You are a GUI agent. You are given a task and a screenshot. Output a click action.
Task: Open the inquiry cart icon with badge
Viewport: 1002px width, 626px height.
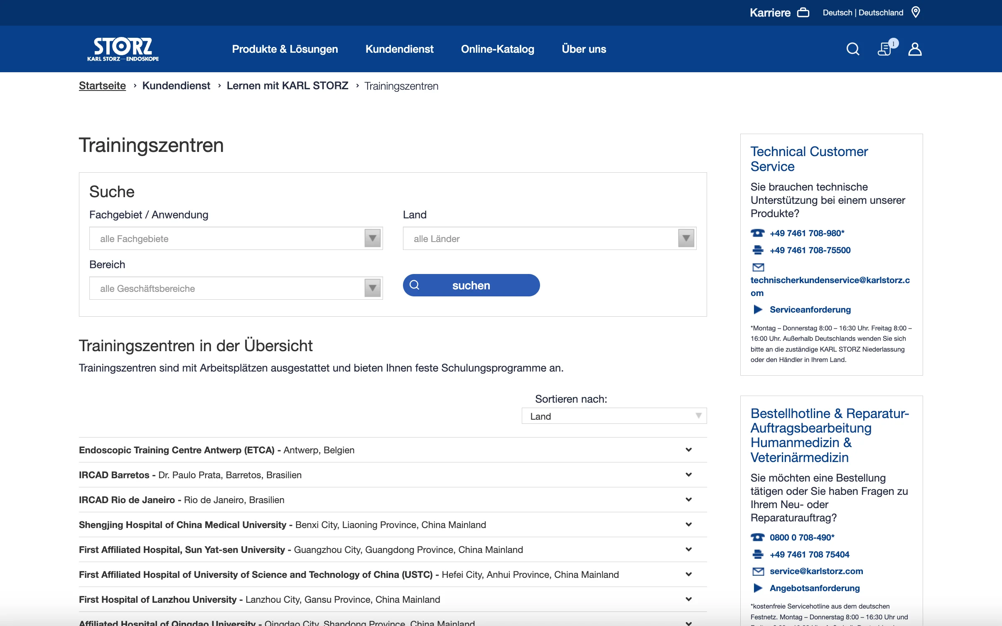pos(887,47)
